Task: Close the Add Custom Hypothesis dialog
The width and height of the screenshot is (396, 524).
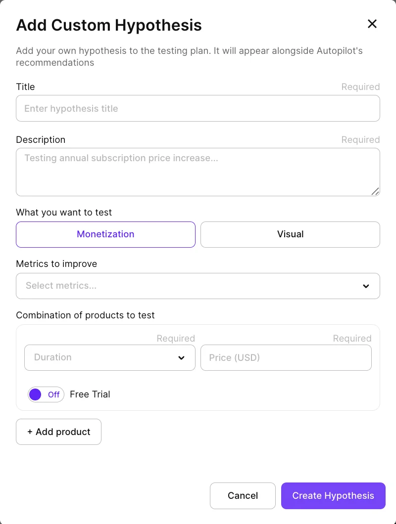Action: coord(372,24)
